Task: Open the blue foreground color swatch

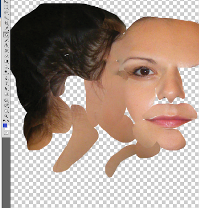Action: (5, 125)
